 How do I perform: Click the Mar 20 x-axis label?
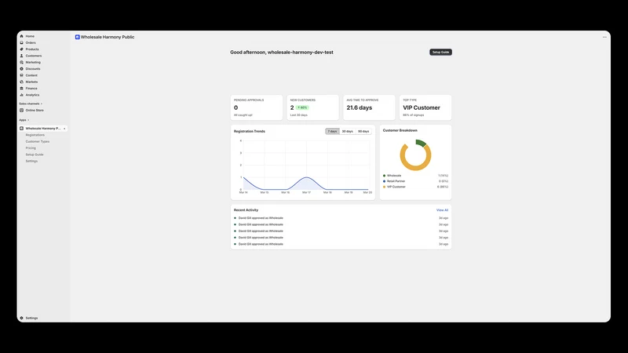(x=367, y=192)
